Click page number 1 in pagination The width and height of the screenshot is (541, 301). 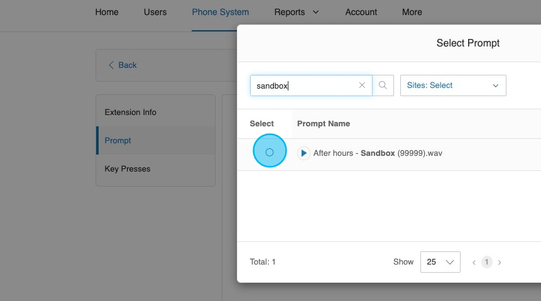tap(486, 262)
